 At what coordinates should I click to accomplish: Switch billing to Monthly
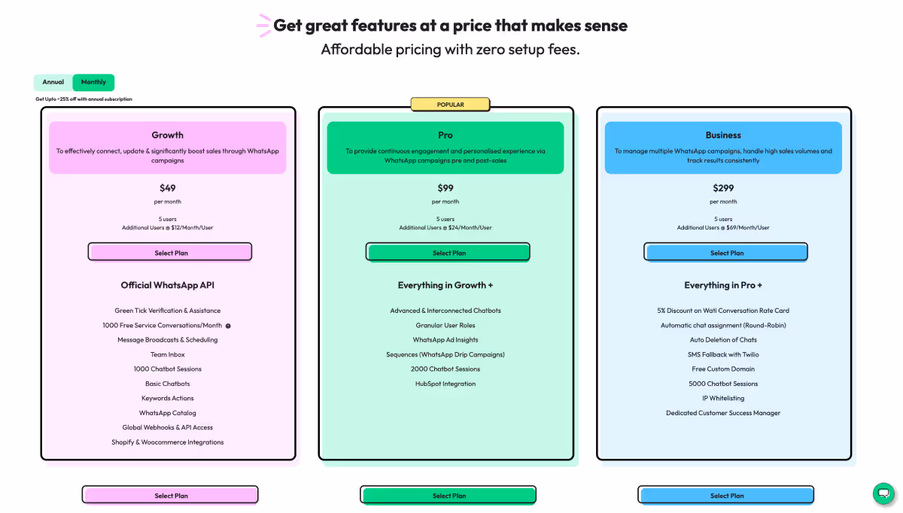[94, 82]
